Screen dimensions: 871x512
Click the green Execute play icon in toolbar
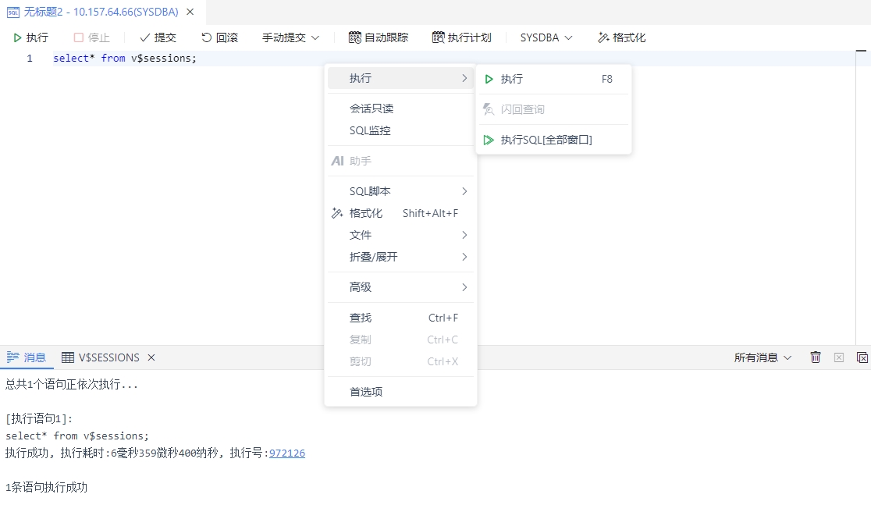point(17,37)
